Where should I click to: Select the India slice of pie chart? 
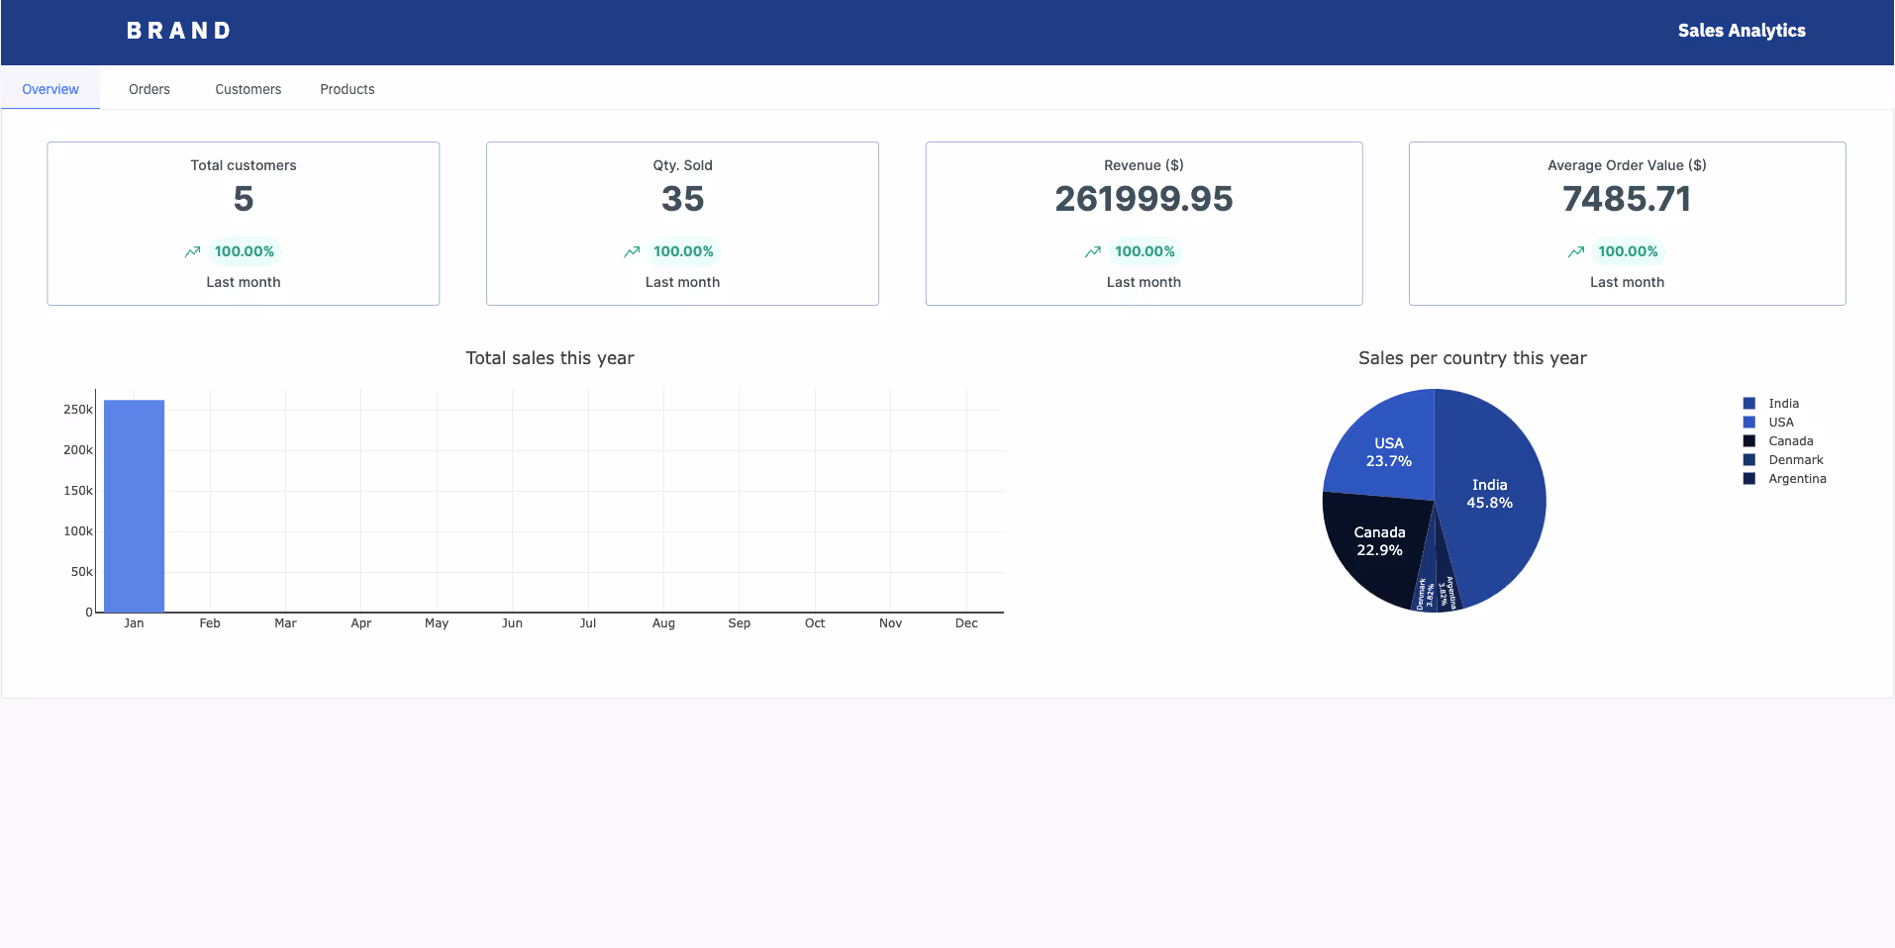[x=1490, y=494]
